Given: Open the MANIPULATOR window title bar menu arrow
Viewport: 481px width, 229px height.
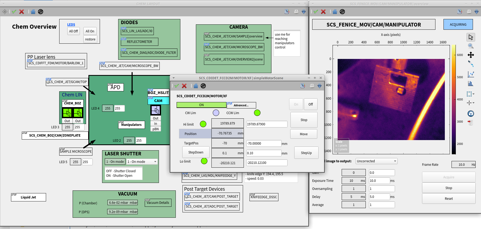Looking at the screenshot, I should tap(313, 4).
